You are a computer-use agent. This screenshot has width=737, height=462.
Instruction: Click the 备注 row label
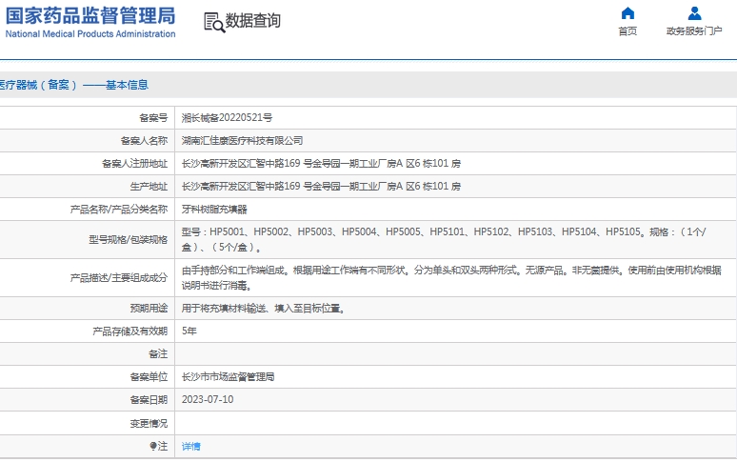(158, 354)
